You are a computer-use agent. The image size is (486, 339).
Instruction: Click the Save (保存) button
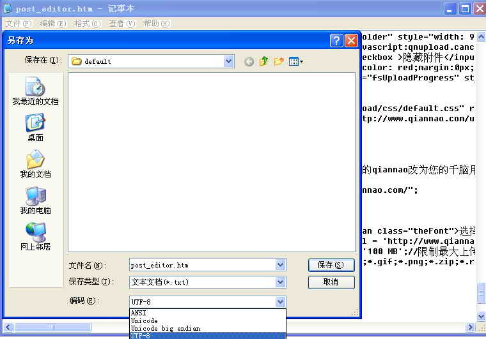[331, 265]
